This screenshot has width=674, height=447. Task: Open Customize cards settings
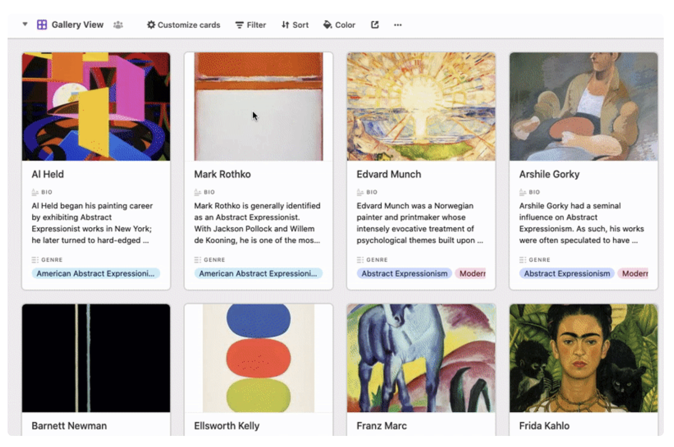coord(189,25)
